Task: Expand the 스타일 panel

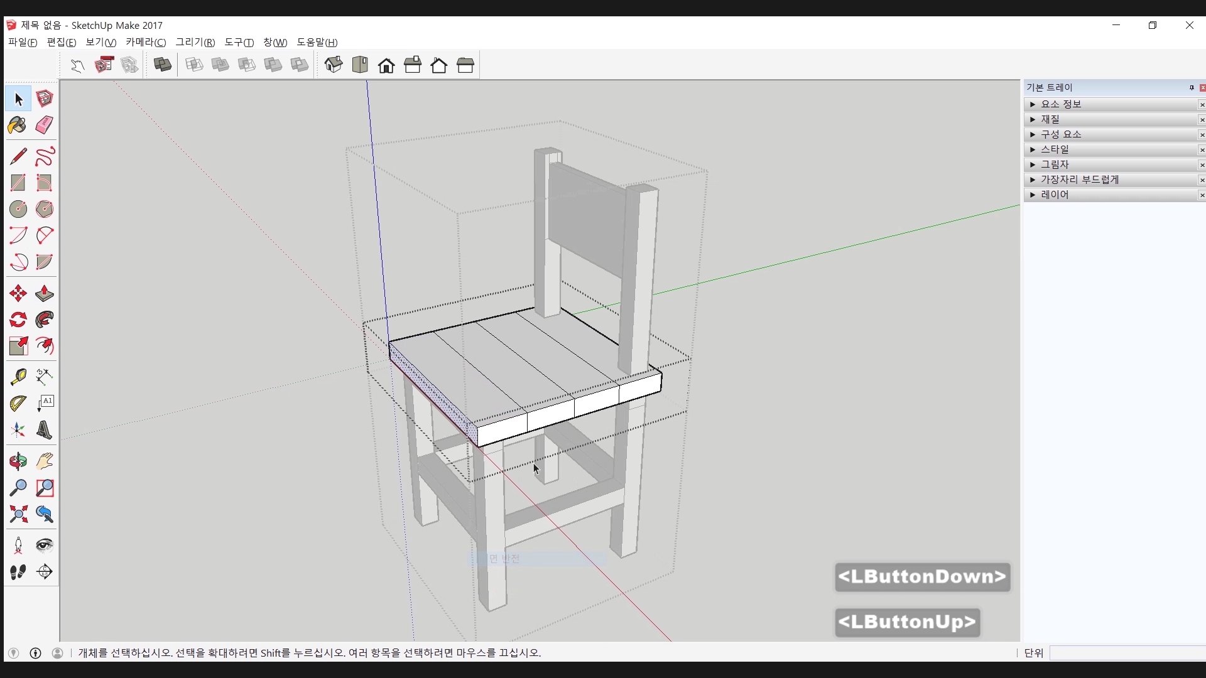Action: pyautogui.click(x=1033, y=149)
